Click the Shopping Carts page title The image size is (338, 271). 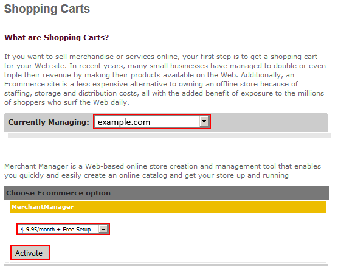coord(47,9)
